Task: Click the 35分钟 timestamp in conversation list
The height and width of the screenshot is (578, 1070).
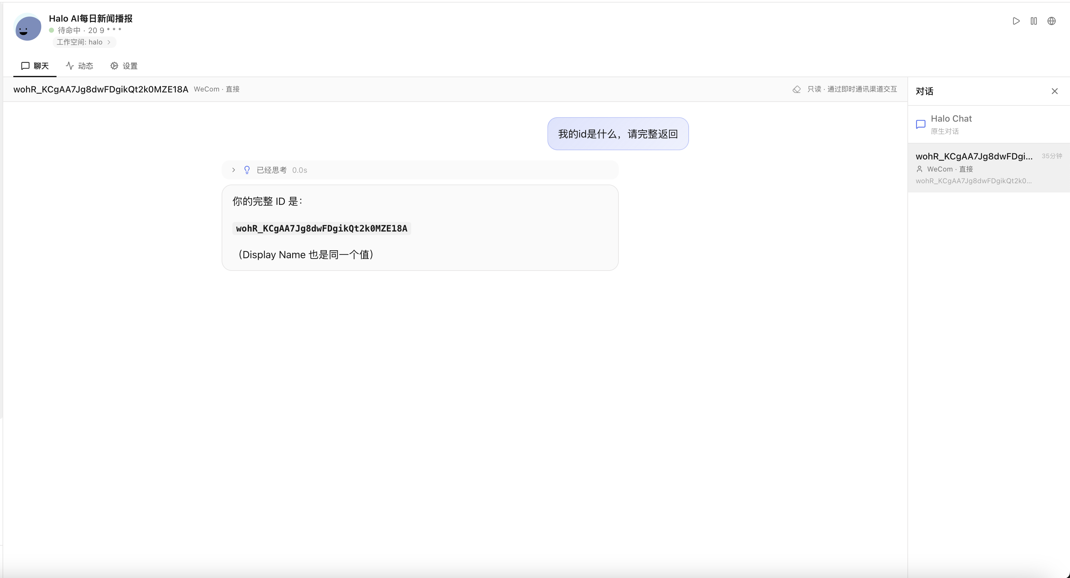Action: point(1051,156)
